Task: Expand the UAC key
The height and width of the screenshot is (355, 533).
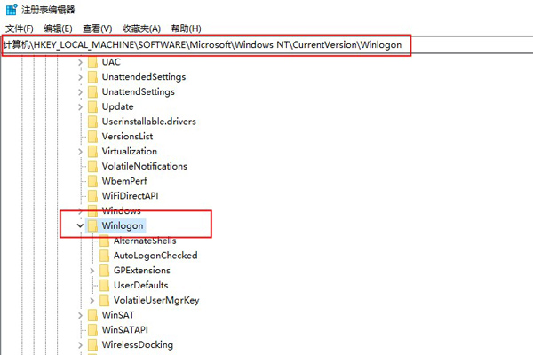Action: tap(80, 62)
